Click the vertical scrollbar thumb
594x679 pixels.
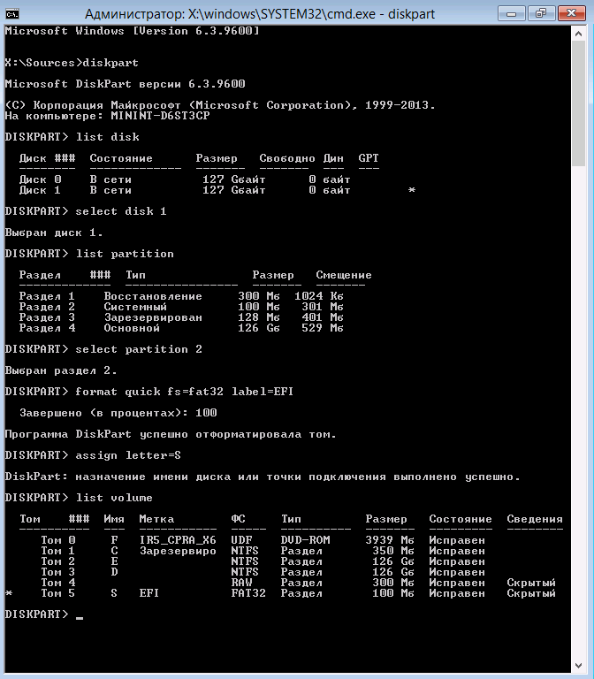pyautogui.click(x=578, y=103)
